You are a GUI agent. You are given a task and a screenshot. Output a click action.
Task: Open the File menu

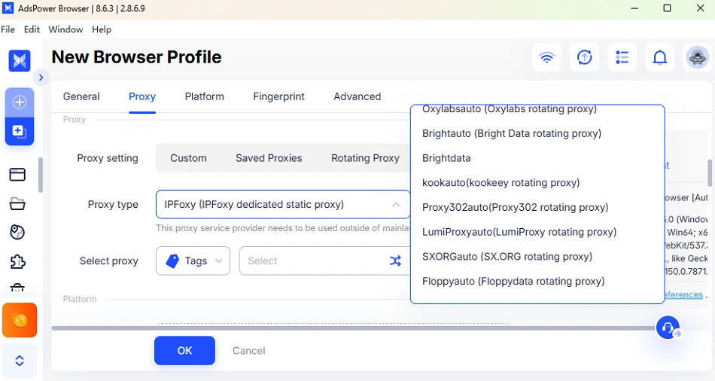point(8,29)
